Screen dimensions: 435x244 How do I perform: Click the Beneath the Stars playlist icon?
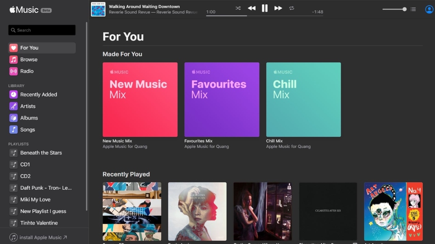point(13,153)
